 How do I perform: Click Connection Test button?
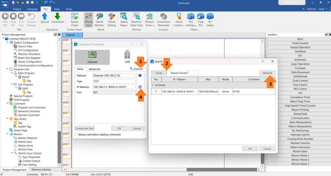[84, 128]
